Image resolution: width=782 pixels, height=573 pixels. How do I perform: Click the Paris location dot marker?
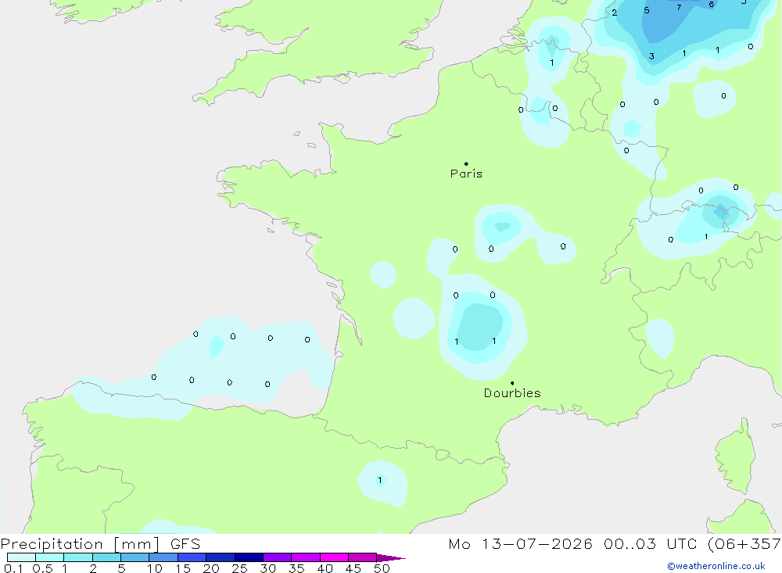click(466, 163)
